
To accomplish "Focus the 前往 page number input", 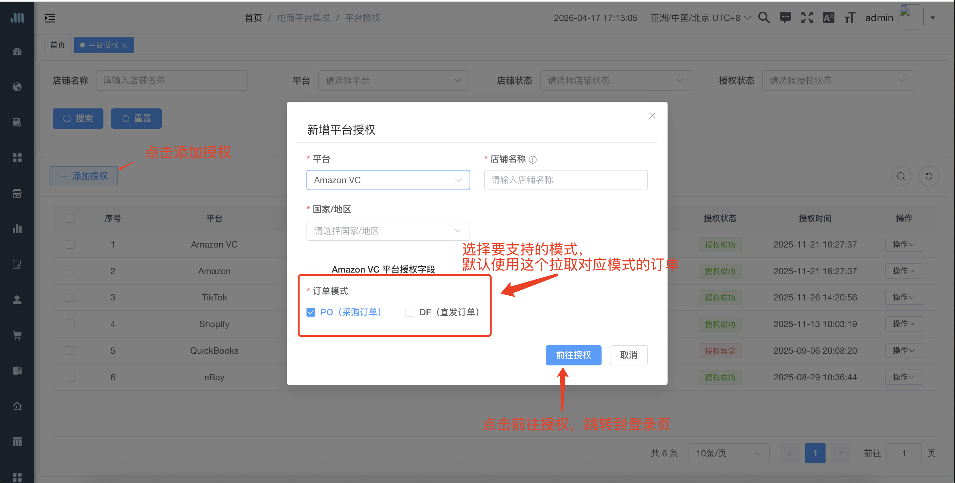I will 904,453.
